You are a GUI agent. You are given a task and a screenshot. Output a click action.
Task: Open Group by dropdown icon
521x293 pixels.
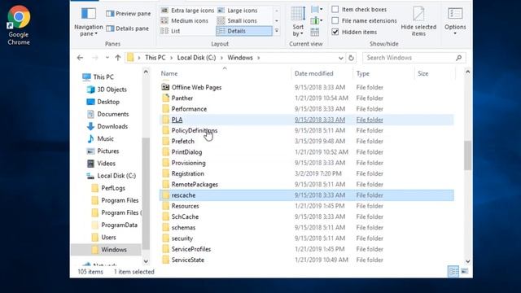[x=317, y=10]
